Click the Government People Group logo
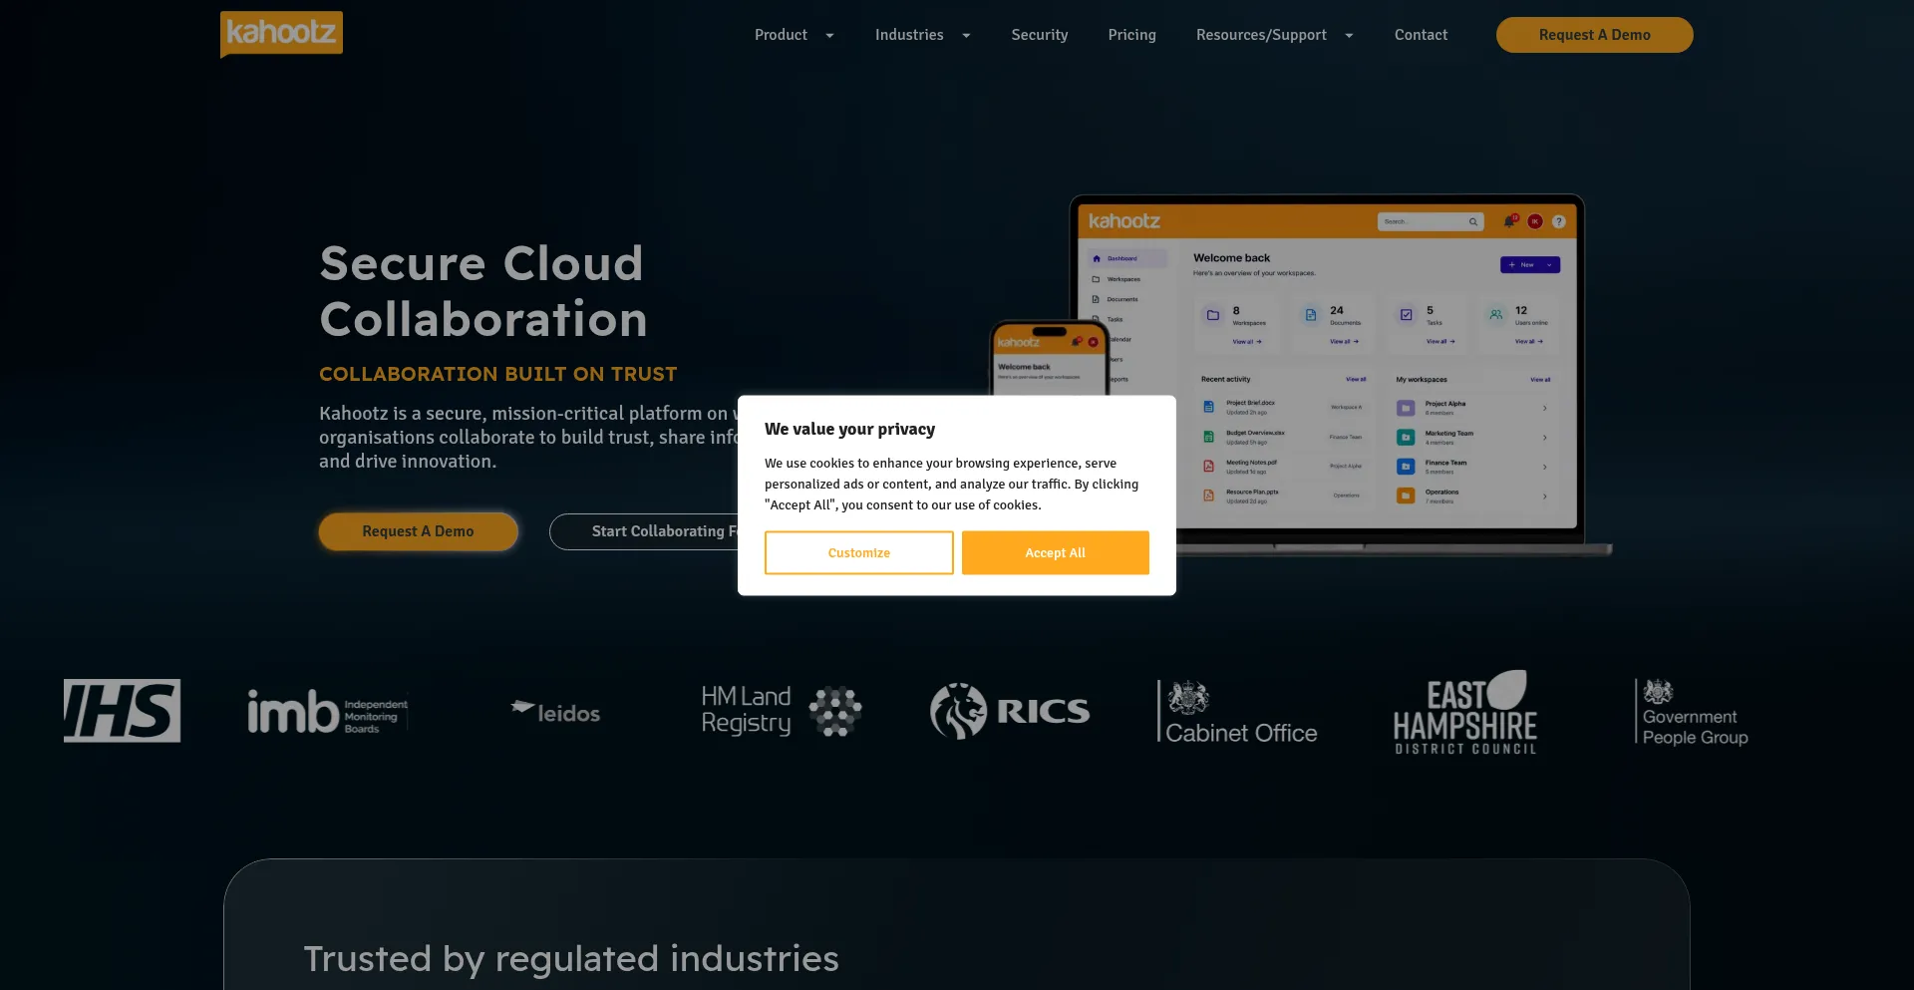Screen dimensions: 1914x990 (x=1693, y=712)
